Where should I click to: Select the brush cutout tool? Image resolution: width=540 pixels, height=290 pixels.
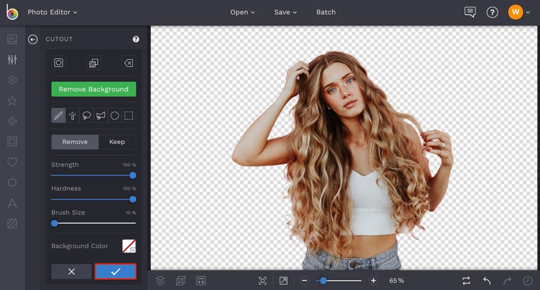pyautogui.click(x=58, y=116)
